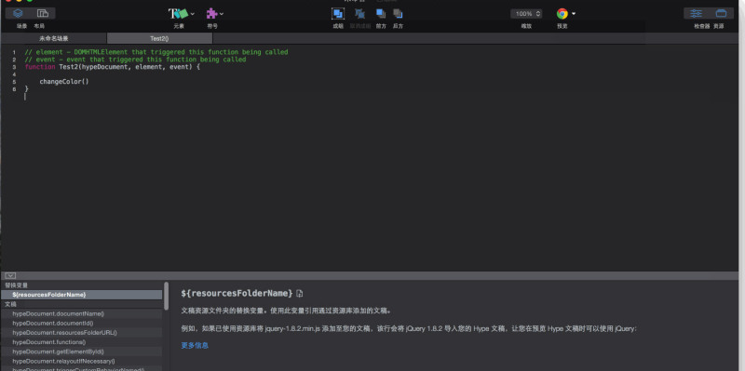This screenshot has width=745, height=371.
Task: Toggle the Resources (资源) library panel
Action: point(721,13)
